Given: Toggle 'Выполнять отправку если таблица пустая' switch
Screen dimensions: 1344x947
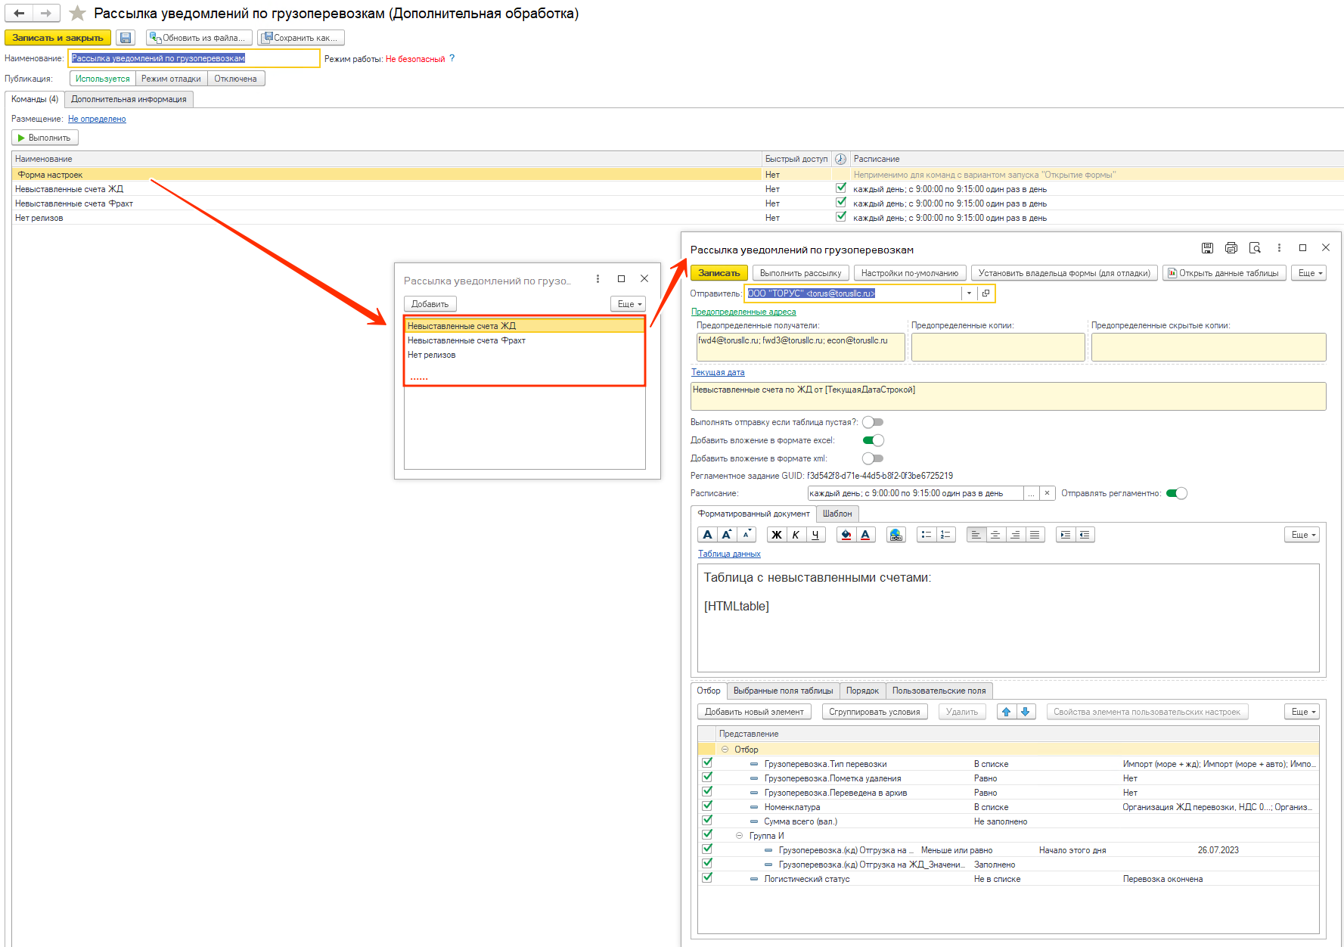Looking at the screenshot, I should point(873,422).
